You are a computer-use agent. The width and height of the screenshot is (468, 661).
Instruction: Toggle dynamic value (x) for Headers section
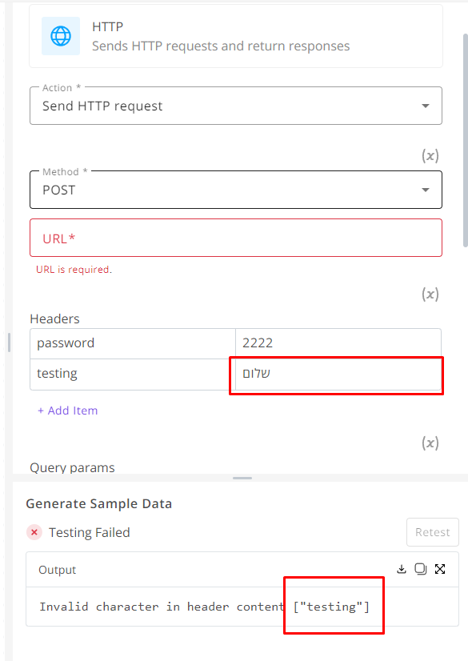click(x=430, y=294)
